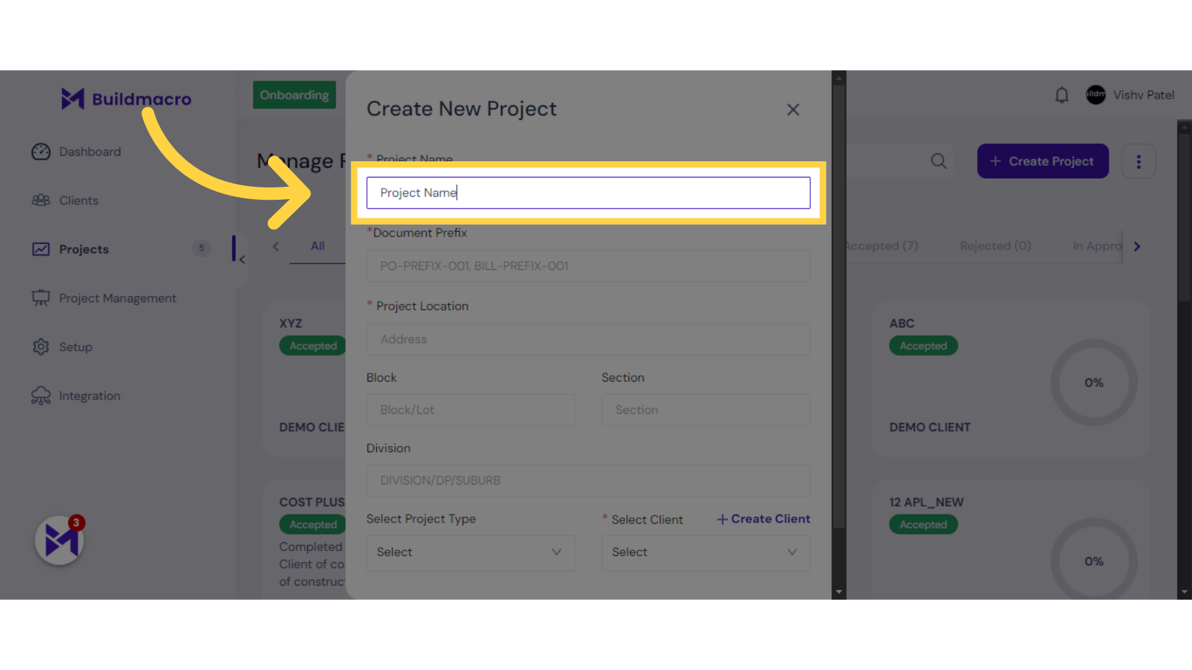Expand Select Project Type dropdown
This screenshot has width=1192, height=670.
tap(471, 552)
